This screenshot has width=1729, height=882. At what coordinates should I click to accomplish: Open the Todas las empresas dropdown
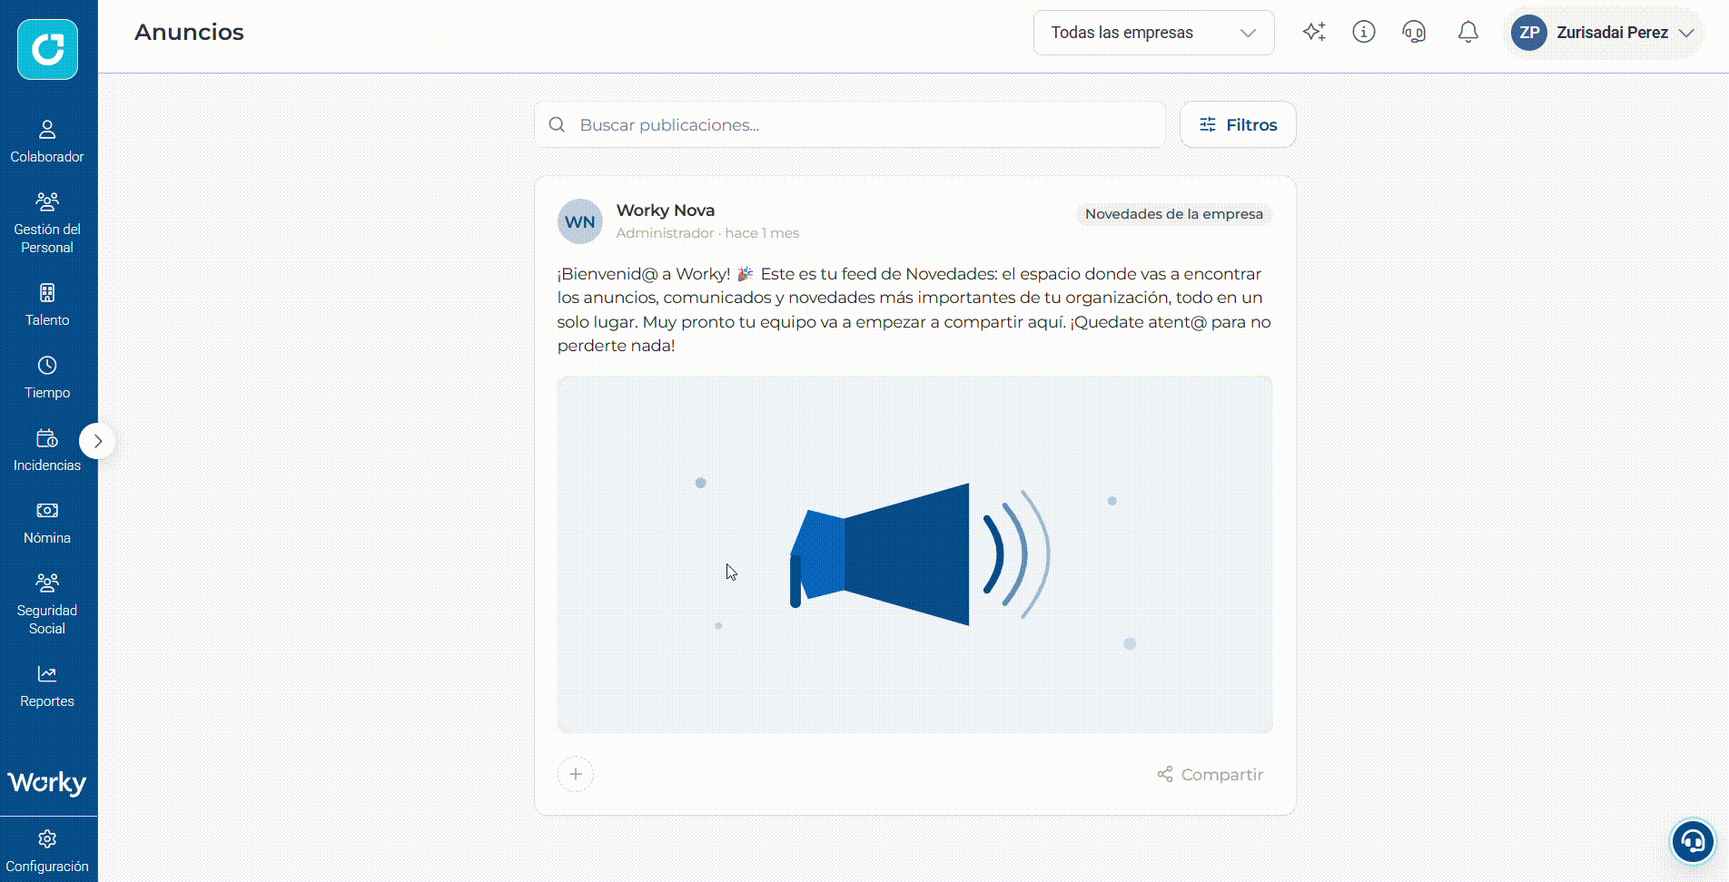(x=1153, y=33)
